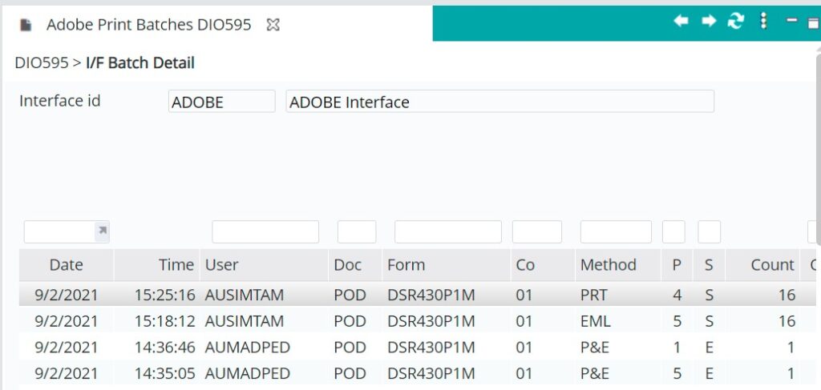Click AUMADPED in the 14:35:05 row
This screenshot has width=821, height=390.
click(x=247, y=374)
